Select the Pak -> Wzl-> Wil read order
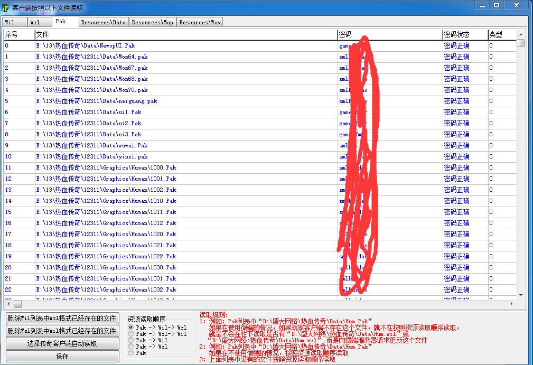This screenshot has width=533, height=365. (x=131, y=334)
